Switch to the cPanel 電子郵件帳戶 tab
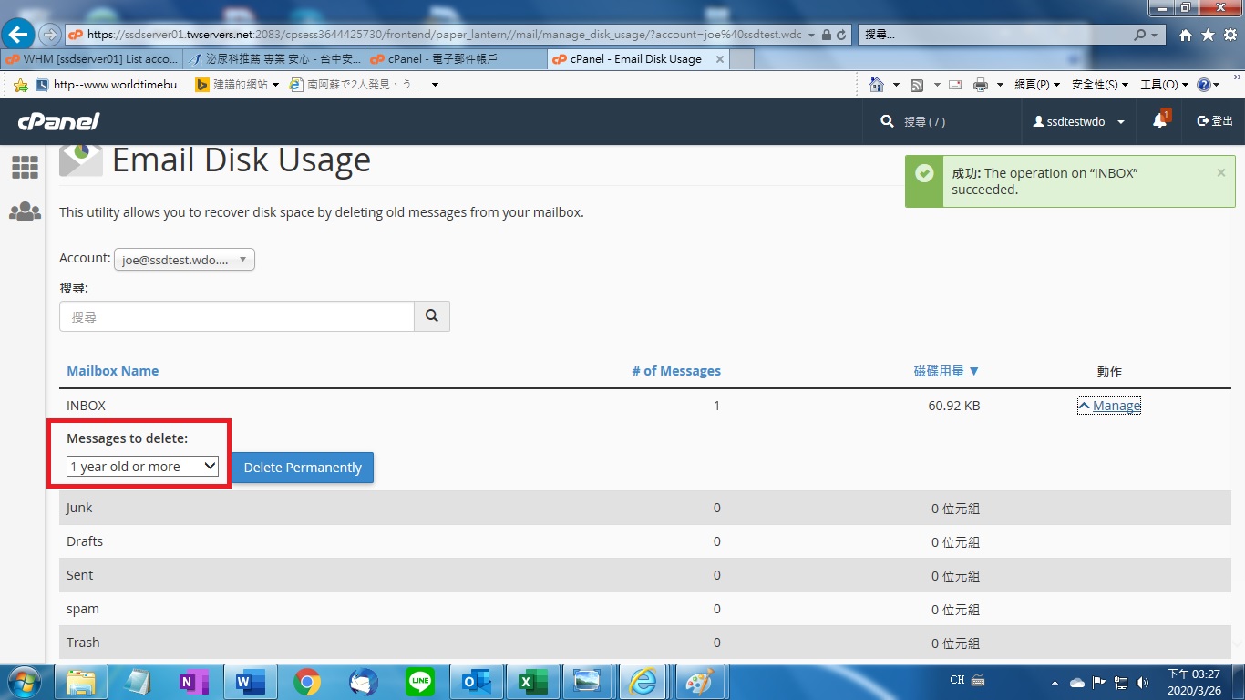 click(x=454, y=59)
